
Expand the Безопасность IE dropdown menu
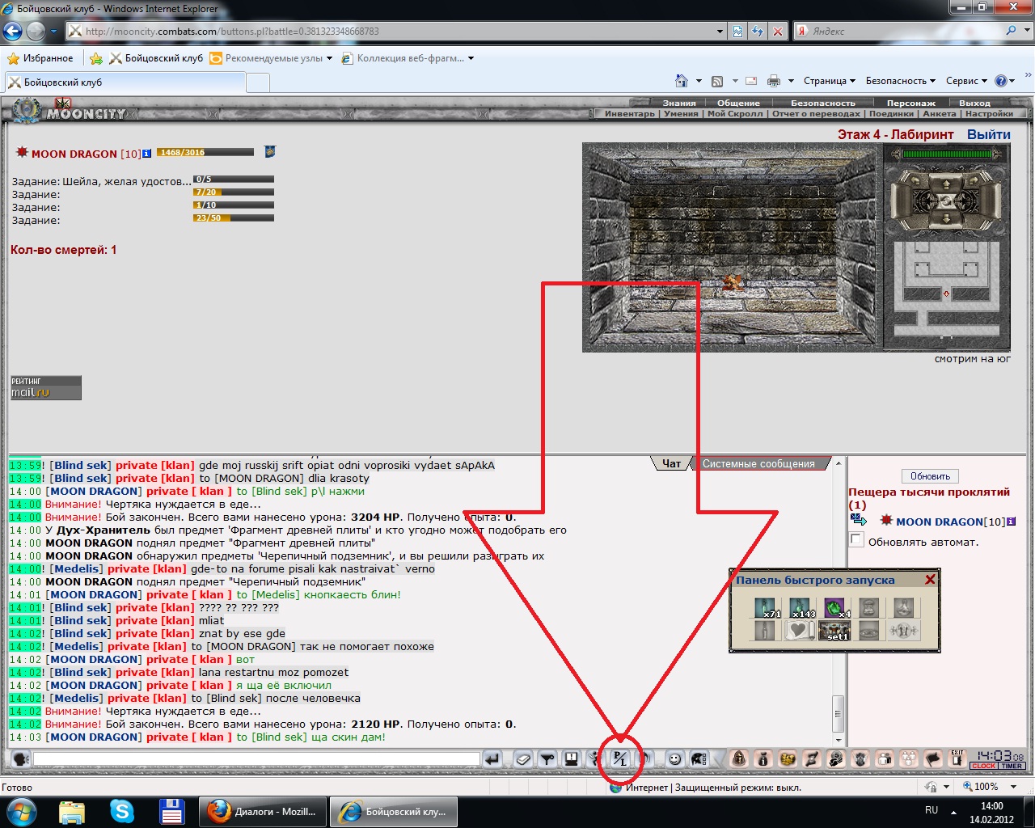pyautogui.click(x=900, y=81)
